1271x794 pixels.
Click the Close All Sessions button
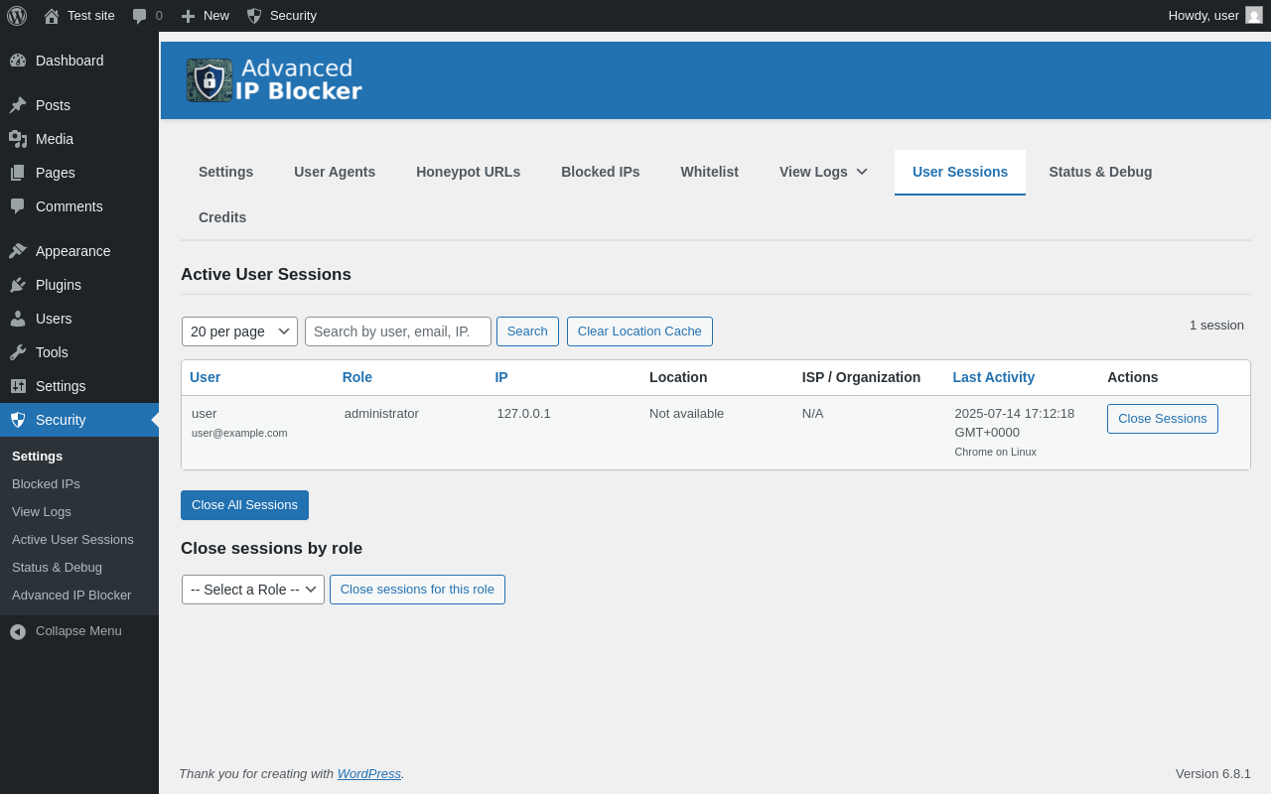(x=244, y=505)
